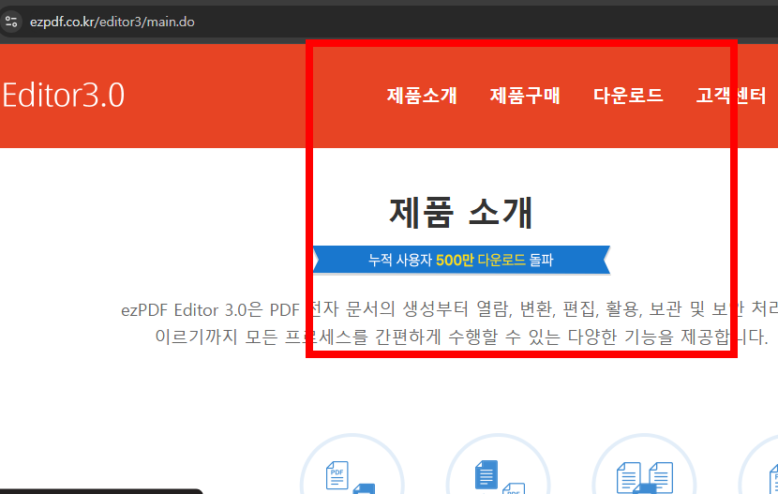
Task: Click the document-to-PDF conversion feature icon
Action: (x=498, y=465)
